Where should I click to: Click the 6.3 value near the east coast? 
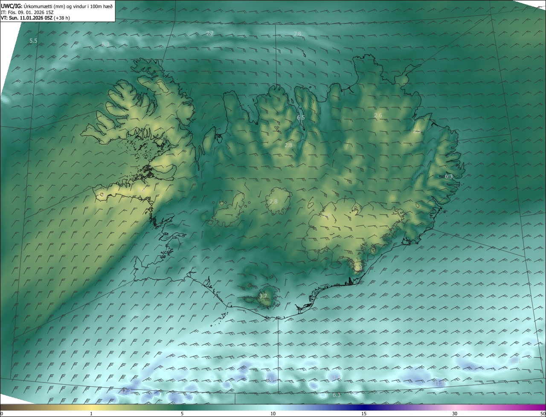point(449,176)
